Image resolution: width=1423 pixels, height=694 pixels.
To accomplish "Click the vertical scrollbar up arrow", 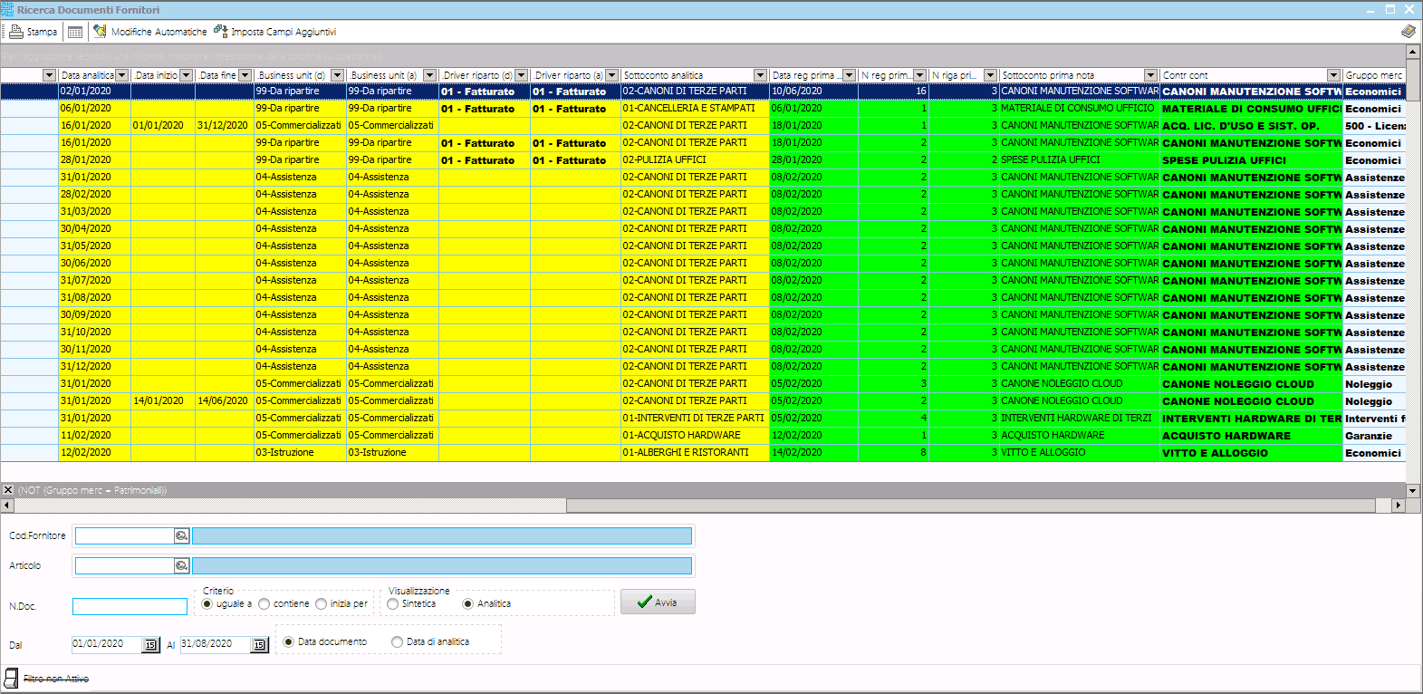I will [1413, 51].
